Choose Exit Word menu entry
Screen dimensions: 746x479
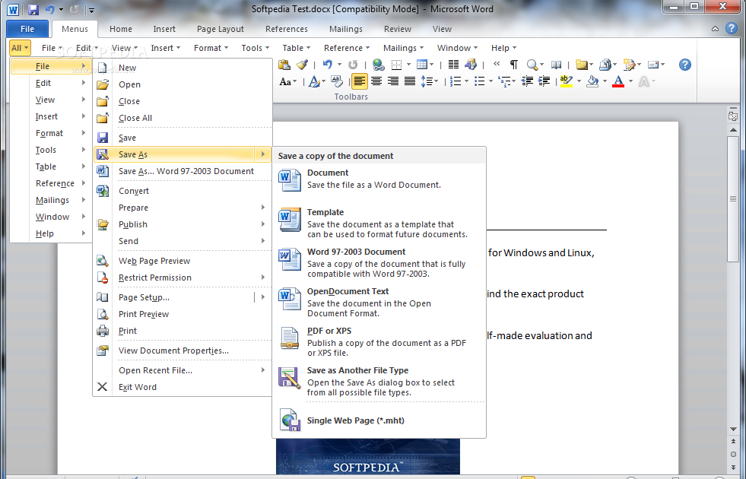pyautogui.click(x=183, y=387)
